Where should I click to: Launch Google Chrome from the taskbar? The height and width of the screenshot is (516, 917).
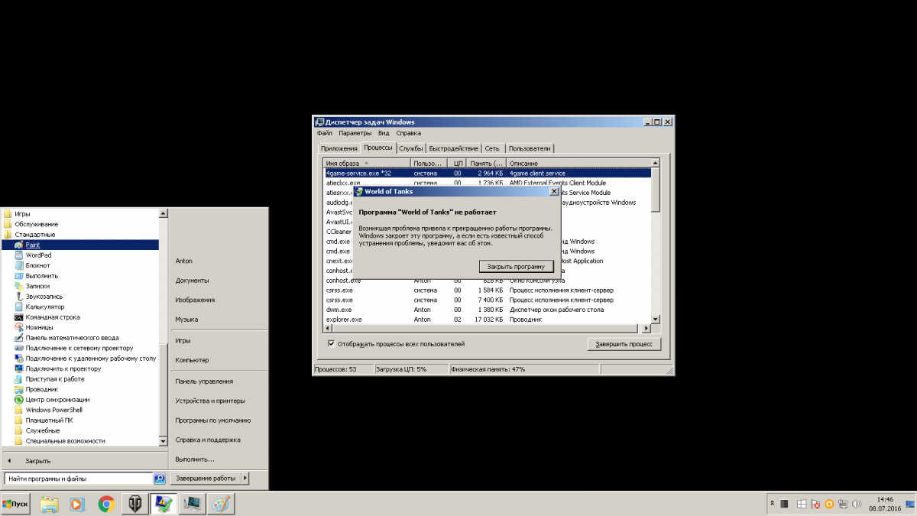coord(106,504)
